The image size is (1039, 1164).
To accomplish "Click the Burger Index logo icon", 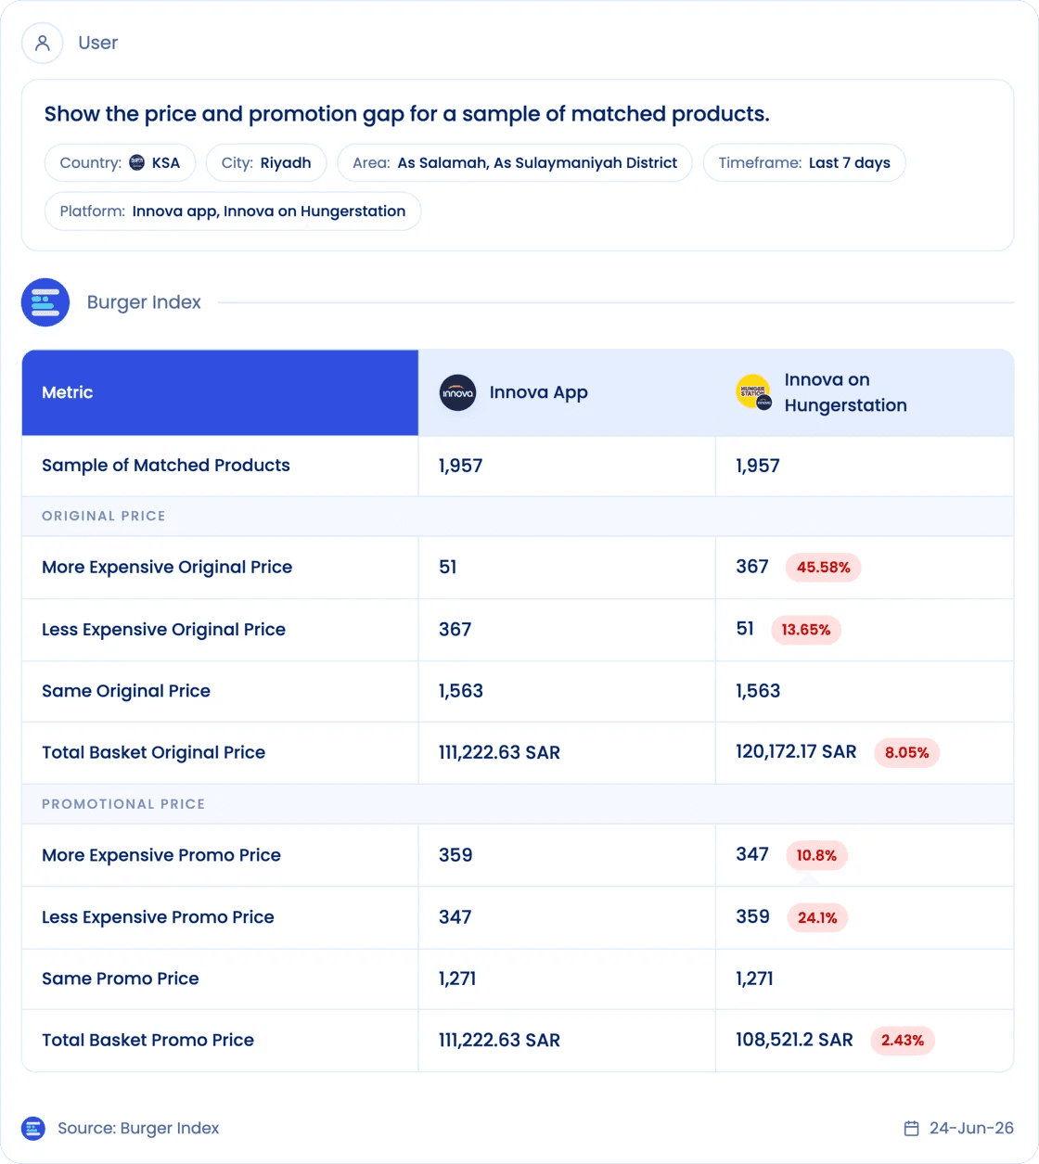I will pos(45,302).
